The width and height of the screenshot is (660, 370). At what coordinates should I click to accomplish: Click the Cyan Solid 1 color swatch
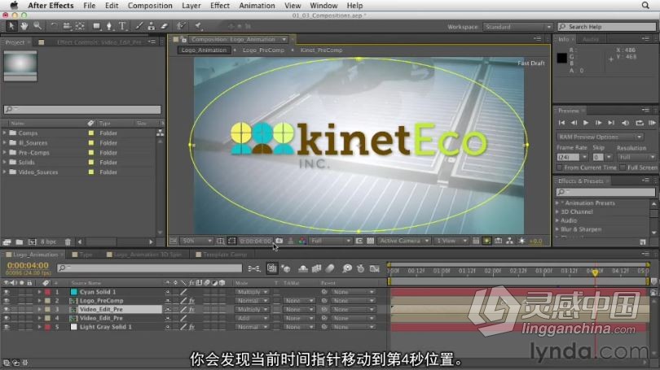pos(74,292)
